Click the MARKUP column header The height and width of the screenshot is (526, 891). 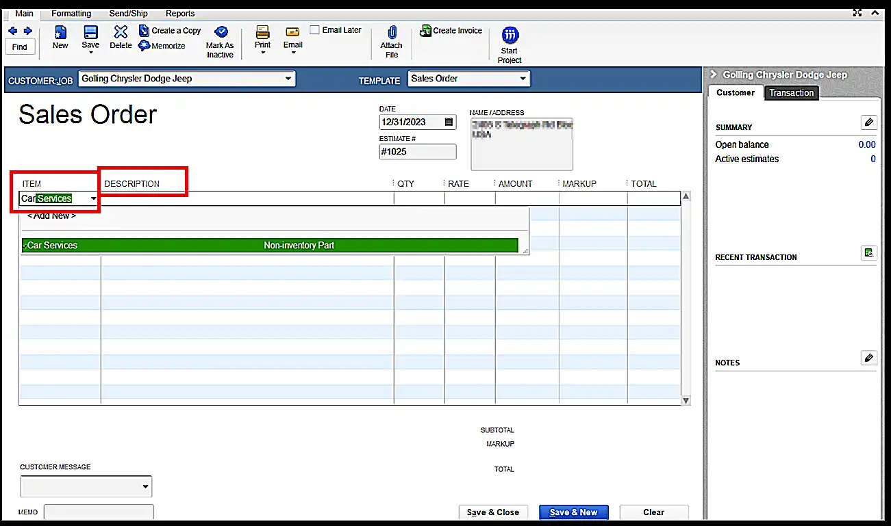[579, 184]
